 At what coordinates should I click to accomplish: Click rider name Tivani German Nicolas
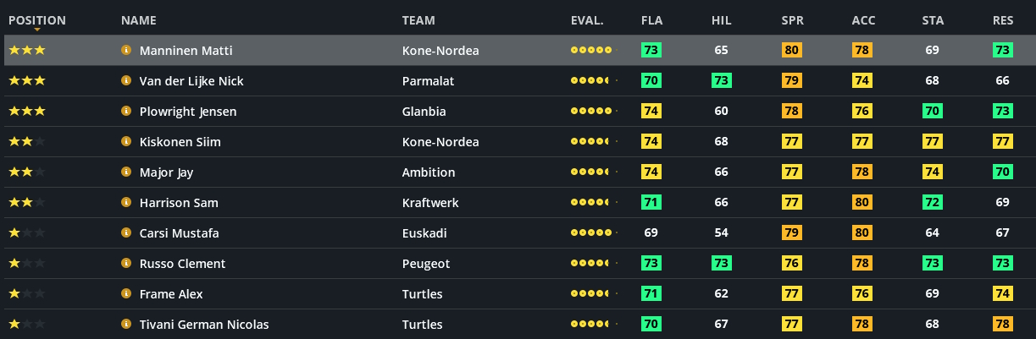(x=204, y=325)
